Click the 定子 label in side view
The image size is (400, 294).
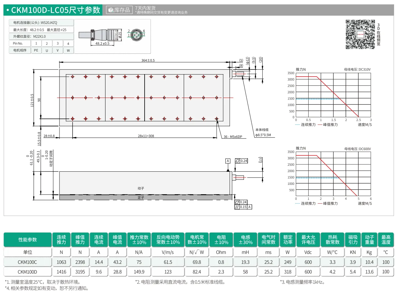(x=141, y=198)
